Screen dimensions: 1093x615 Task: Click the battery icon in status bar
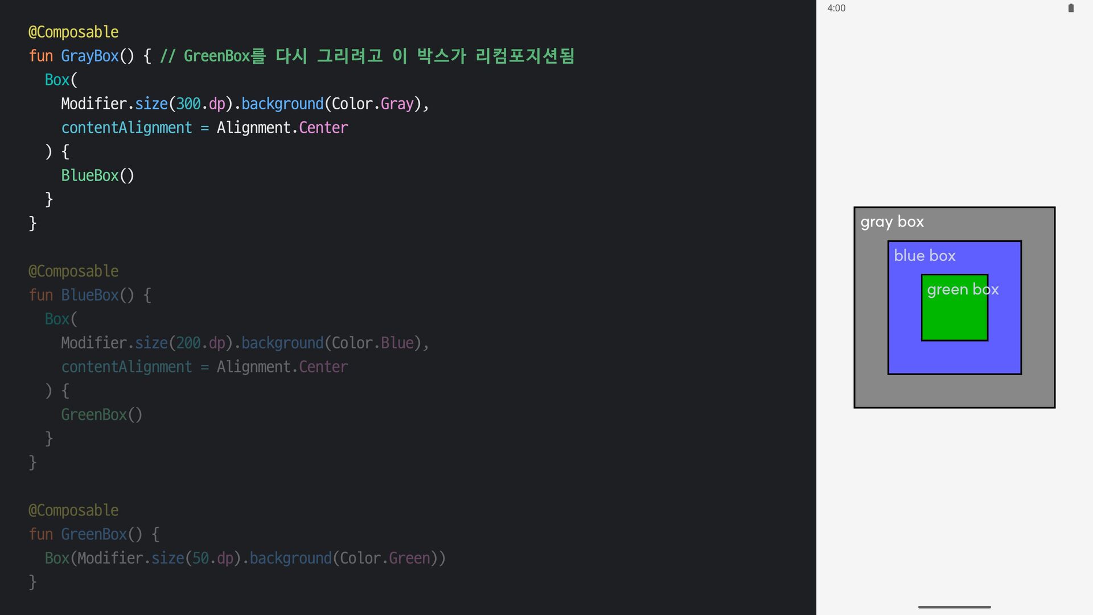tap(1071, 8)
